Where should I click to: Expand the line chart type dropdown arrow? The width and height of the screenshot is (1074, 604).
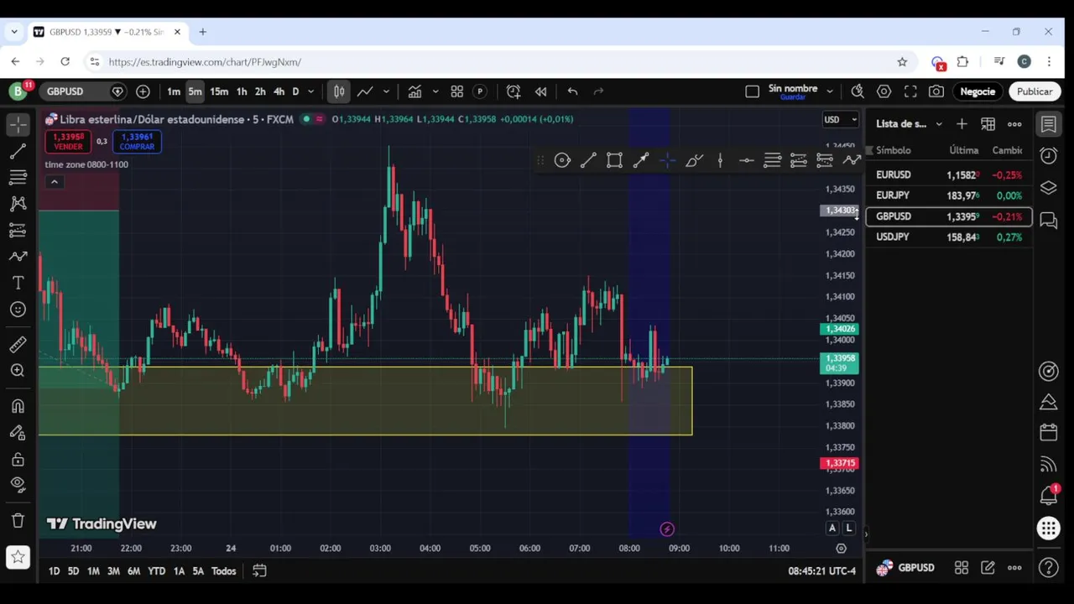[x=386, y=91]
